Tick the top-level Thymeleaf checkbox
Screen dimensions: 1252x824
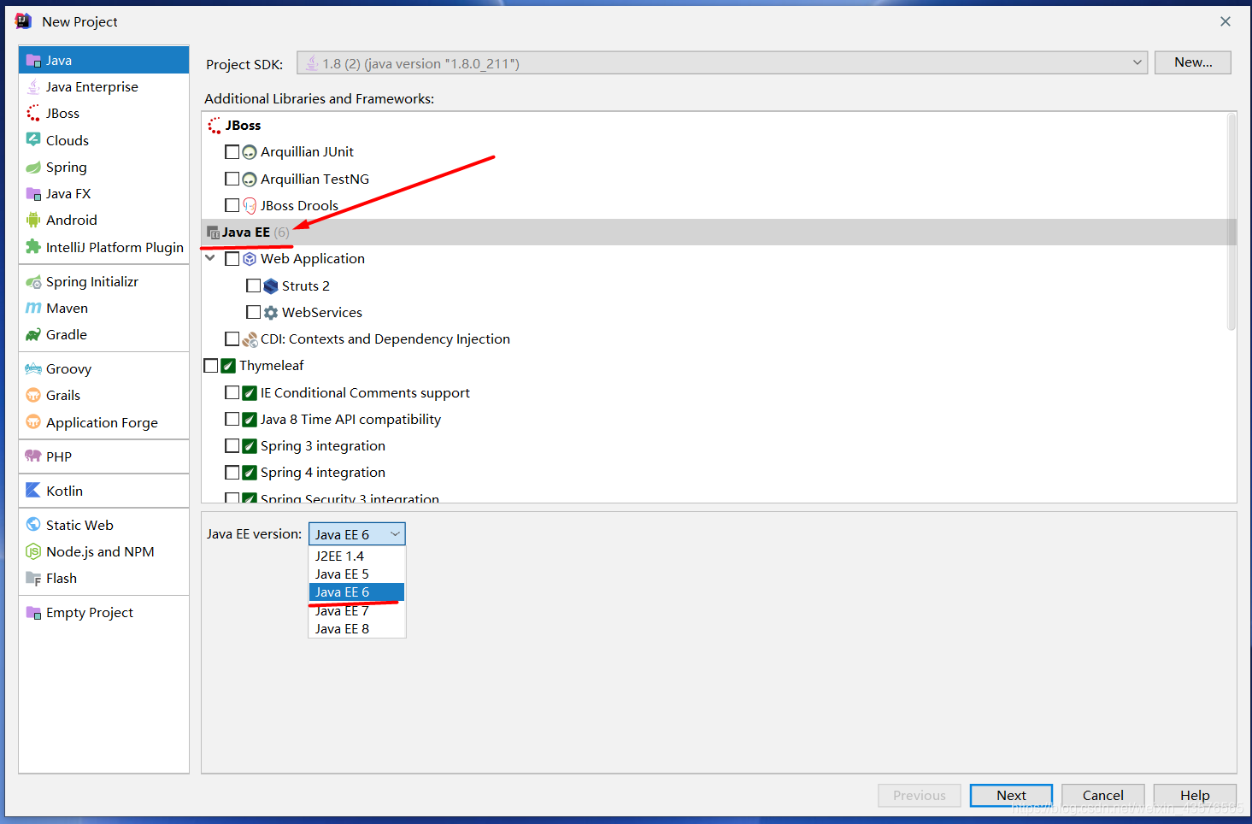click(211, 366)
